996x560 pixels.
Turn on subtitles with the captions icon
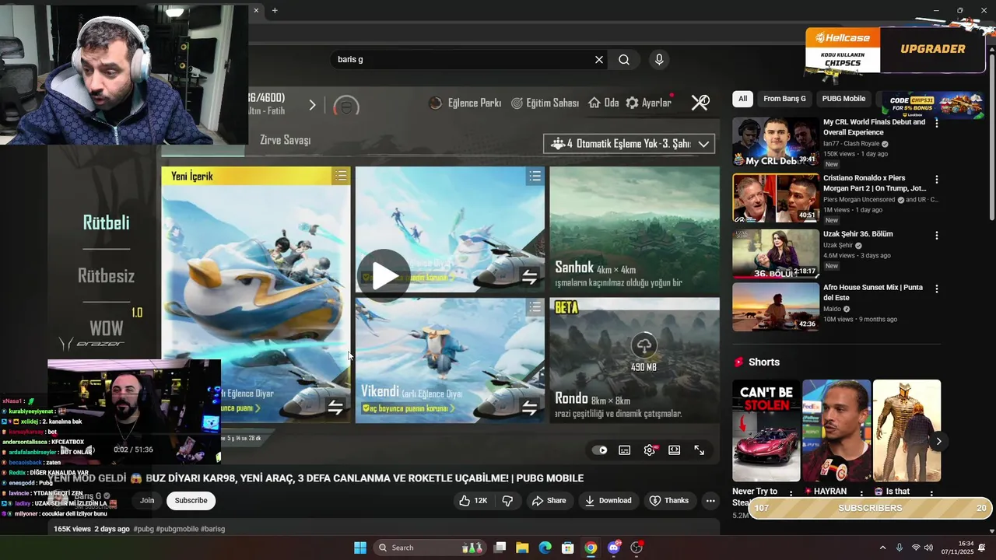(x=624, y=450)
